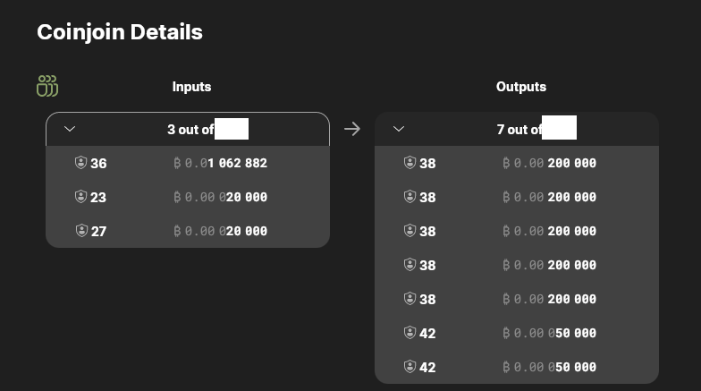Click the green coinjoin participants icon
Viewport: 701px width, 391px height.
pos(47,86)
